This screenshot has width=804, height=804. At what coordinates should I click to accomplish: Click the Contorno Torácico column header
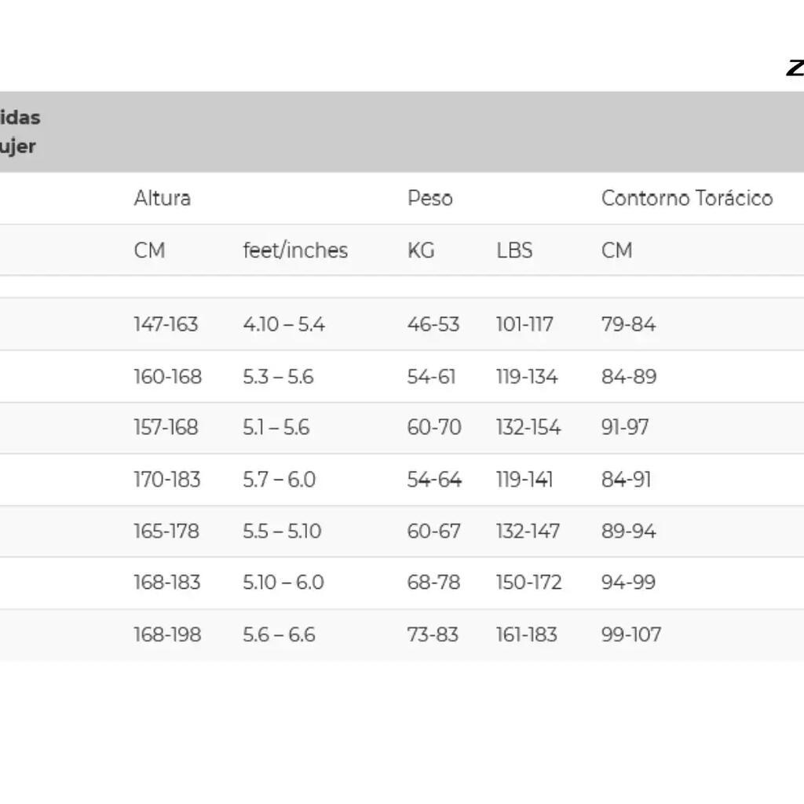click(686, 198)
